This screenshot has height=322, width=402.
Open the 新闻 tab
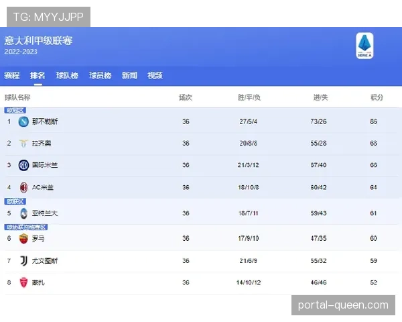(129, 76)
